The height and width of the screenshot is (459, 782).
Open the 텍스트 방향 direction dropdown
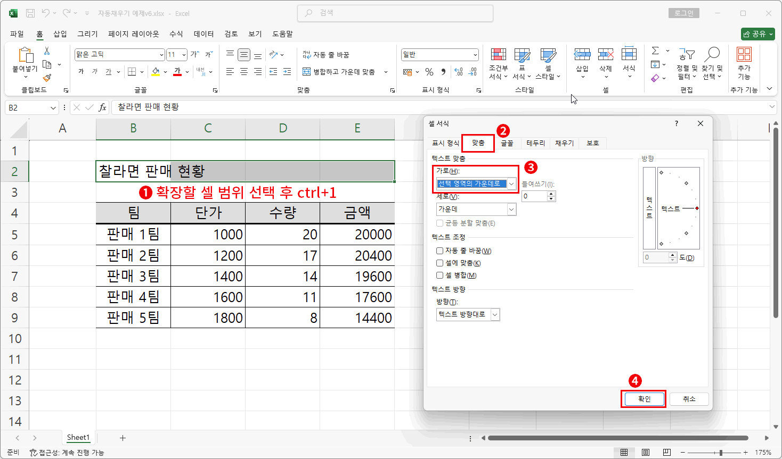495,315
